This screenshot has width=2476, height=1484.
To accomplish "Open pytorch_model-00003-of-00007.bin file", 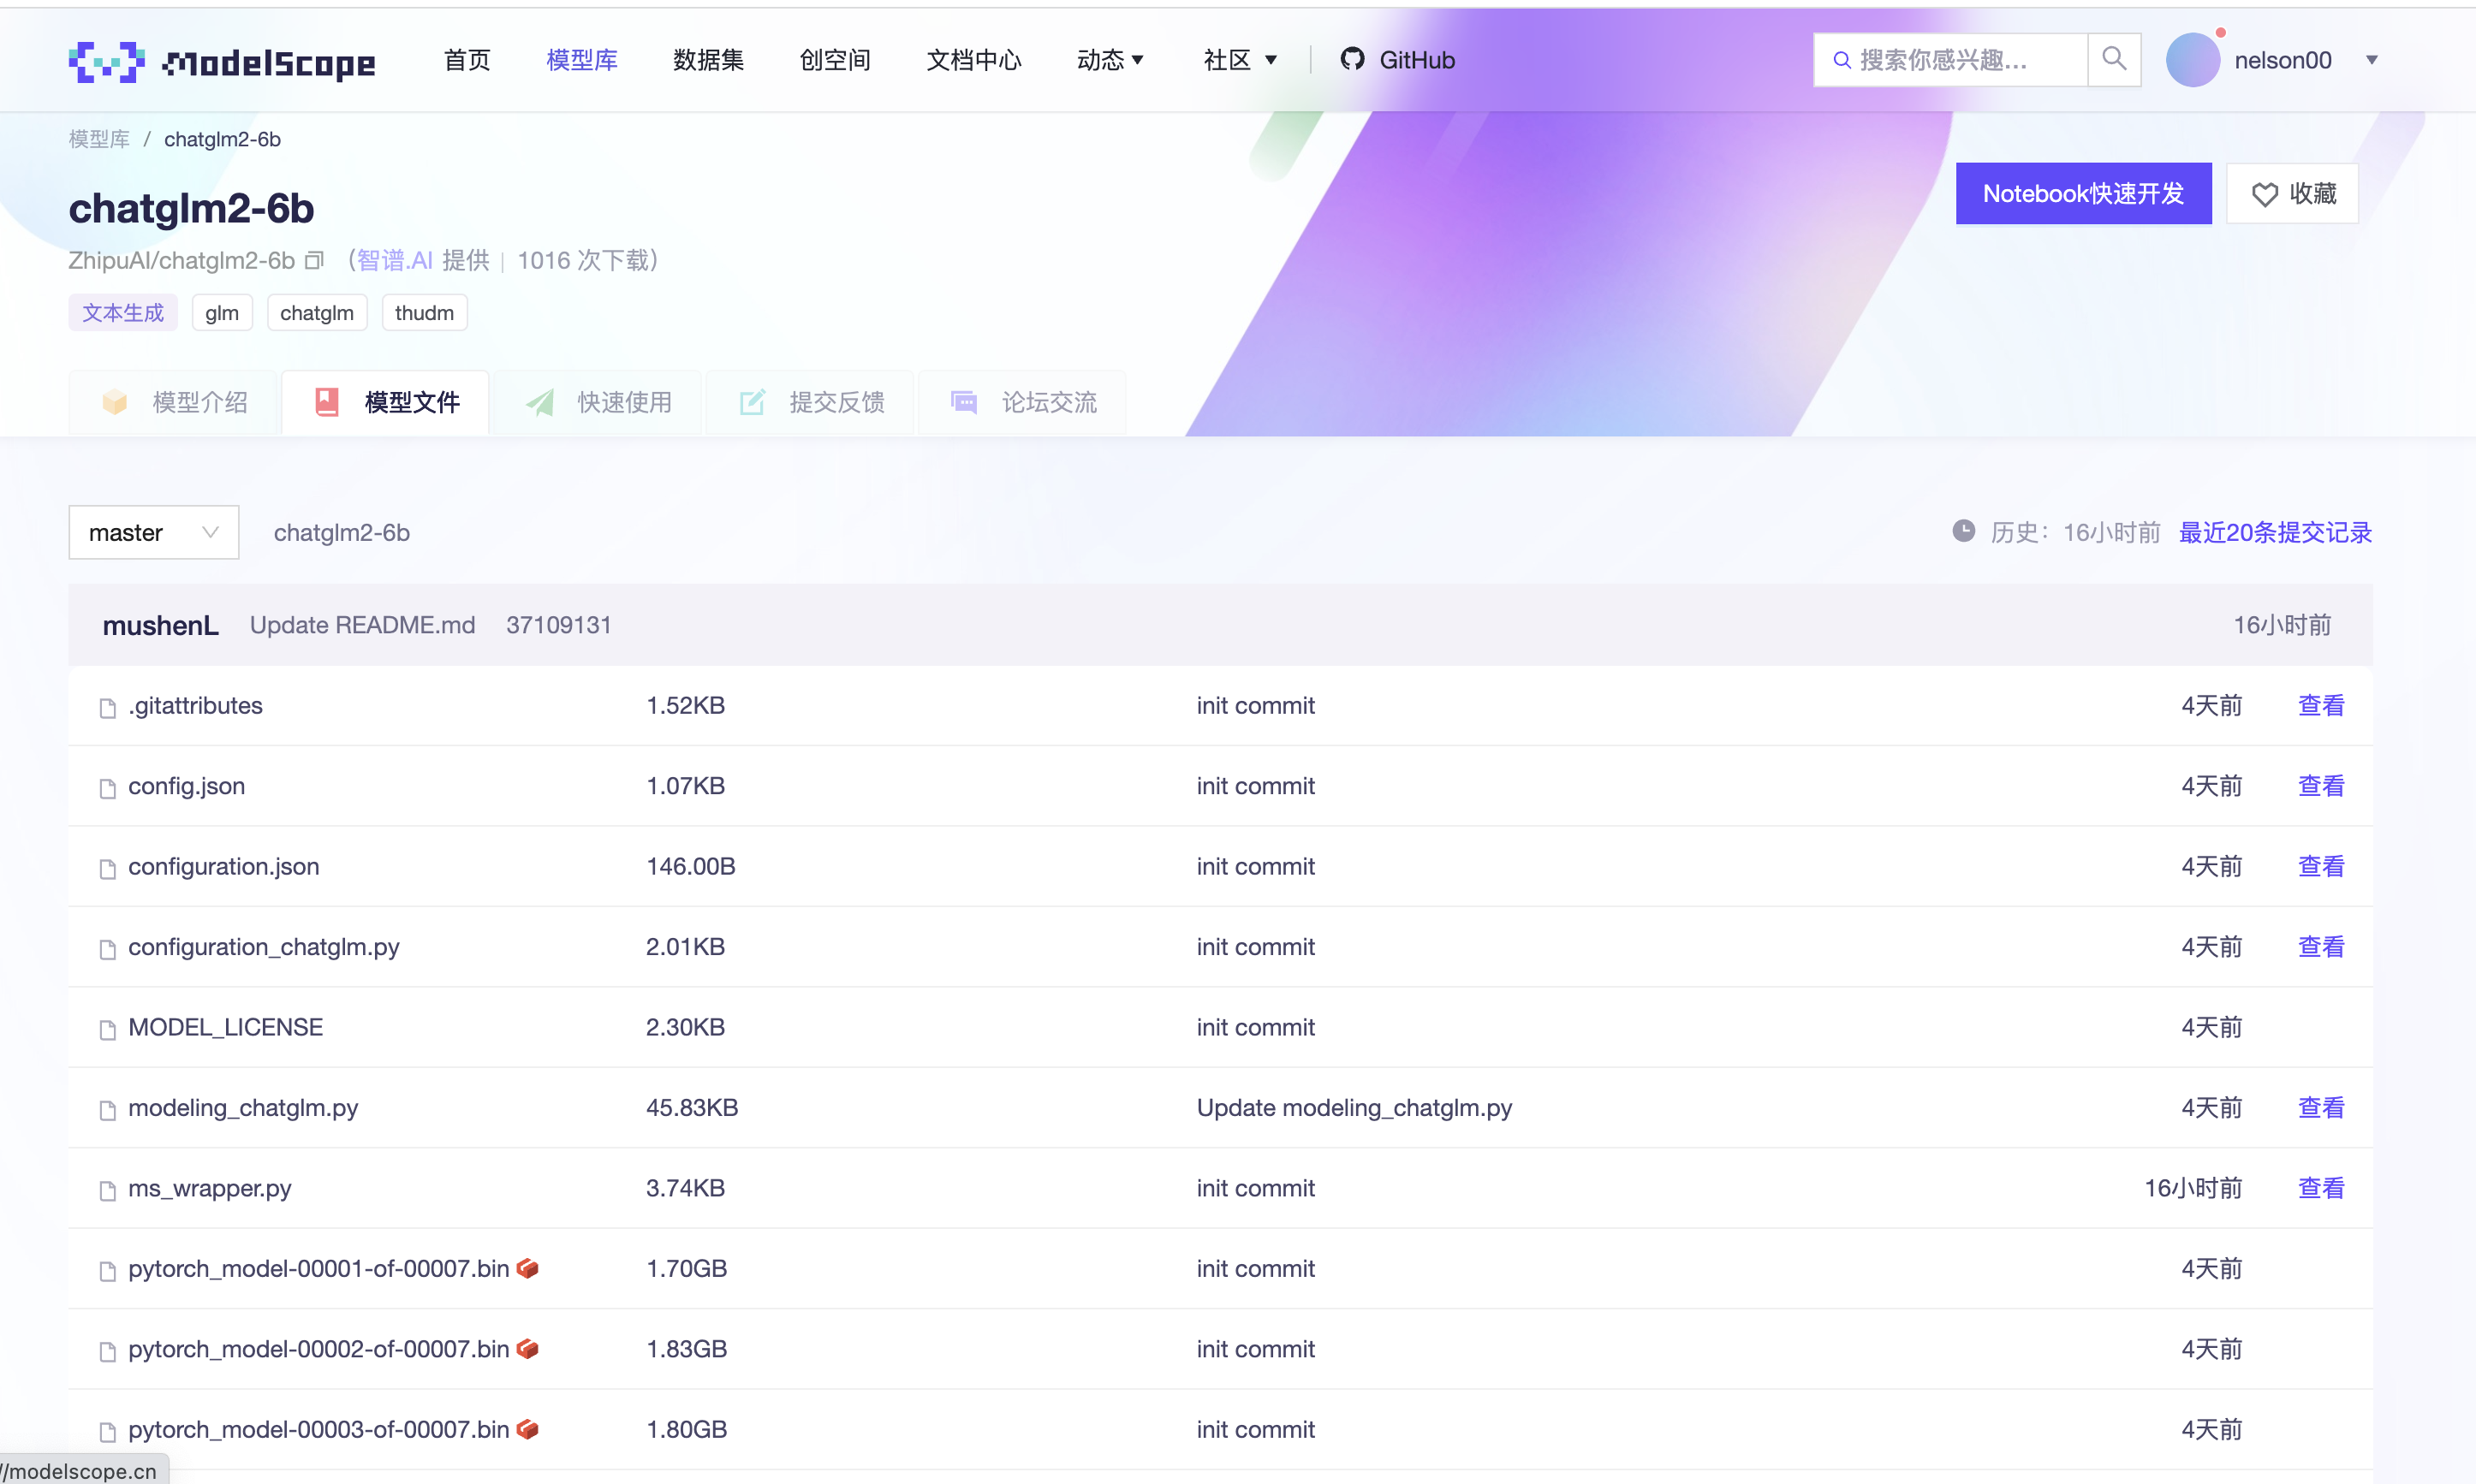I will click(x=318, y=1429).
